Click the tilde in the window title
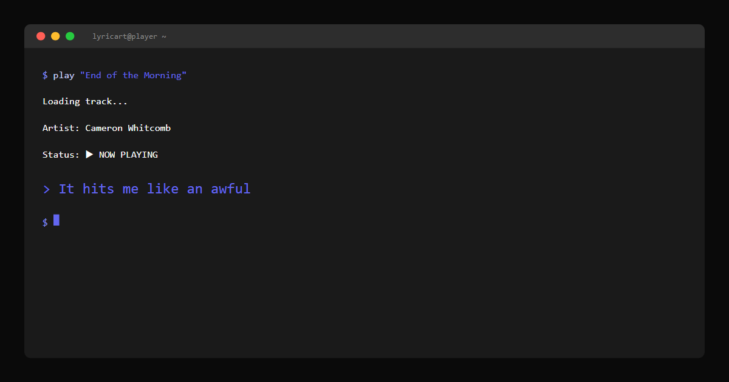Viewport: 729px width, 382px height. pyautogui.click(x=164, y=36)
